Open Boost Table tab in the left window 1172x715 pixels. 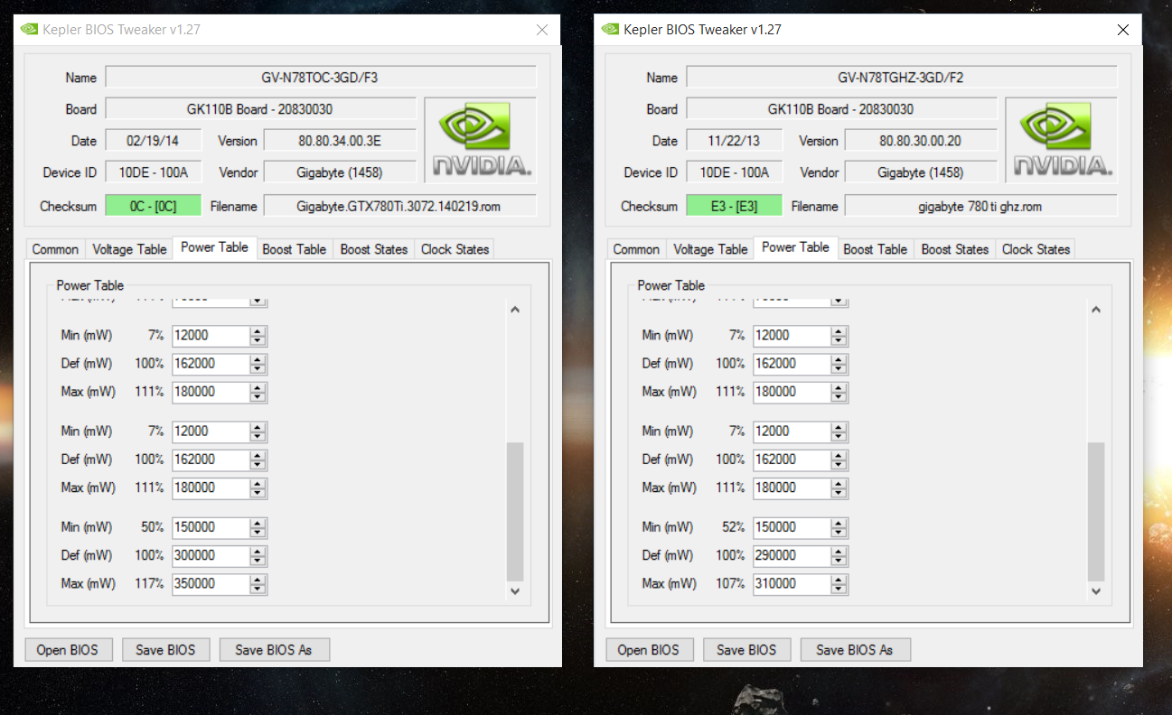click(294, 249)
